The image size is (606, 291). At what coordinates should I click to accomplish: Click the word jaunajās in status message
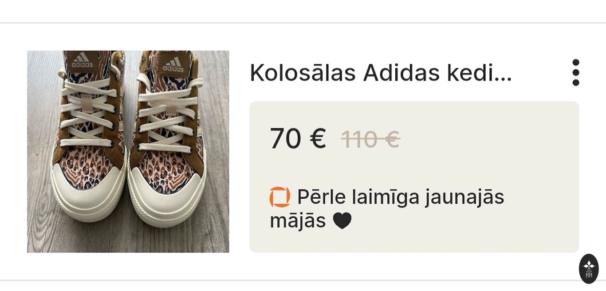(464, 197)
